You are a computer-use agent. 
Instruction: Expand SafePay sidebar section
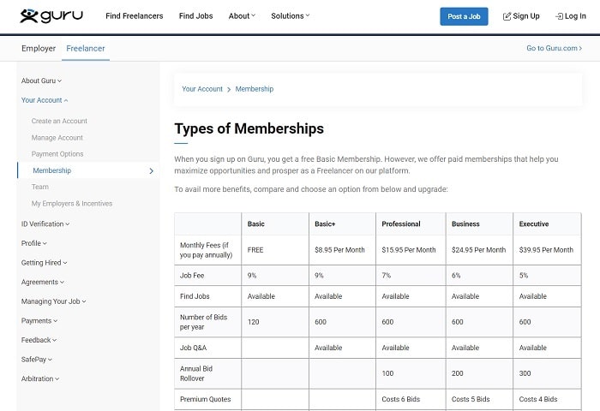(36, 360)
